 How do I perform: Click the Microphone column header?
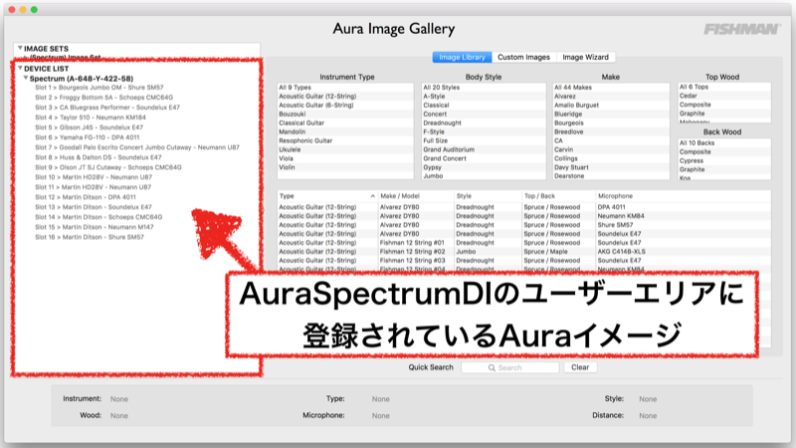click(683, 196)
